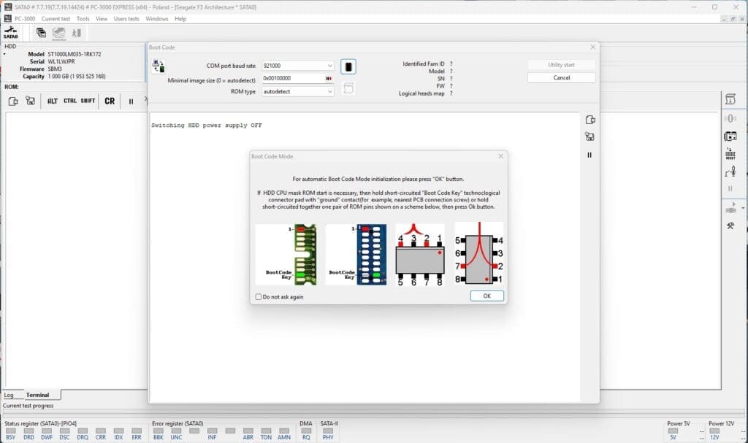
Task: Click the circuit board icon in the right sidebar
Action: (730, 136)
